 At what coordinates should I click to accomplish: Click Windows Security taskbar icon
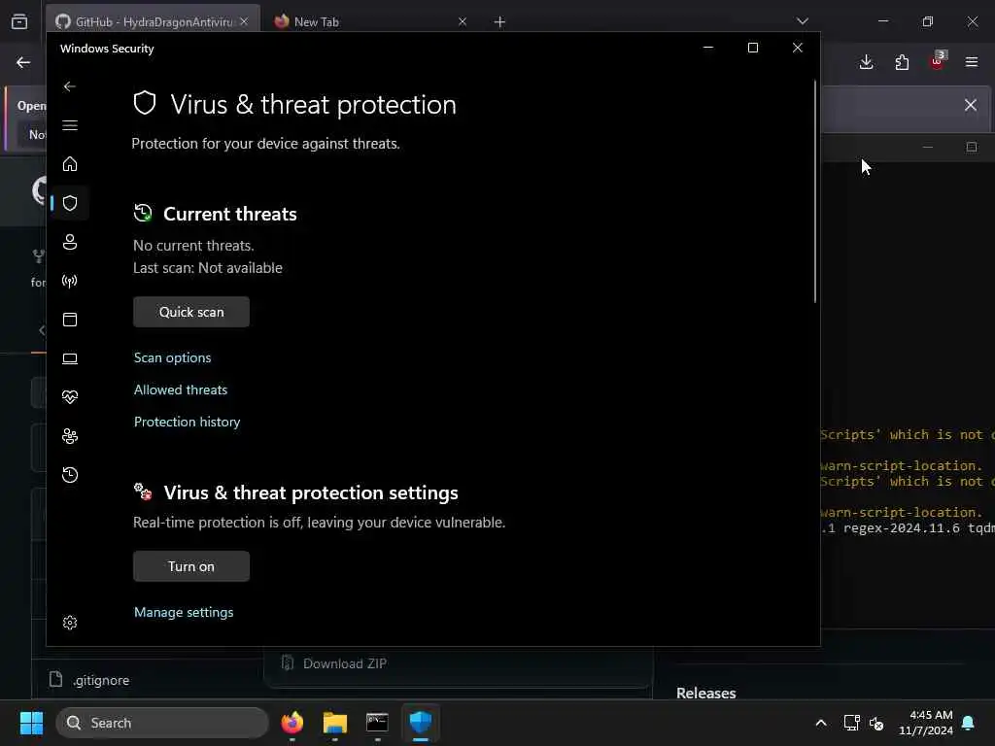point(420,723)
